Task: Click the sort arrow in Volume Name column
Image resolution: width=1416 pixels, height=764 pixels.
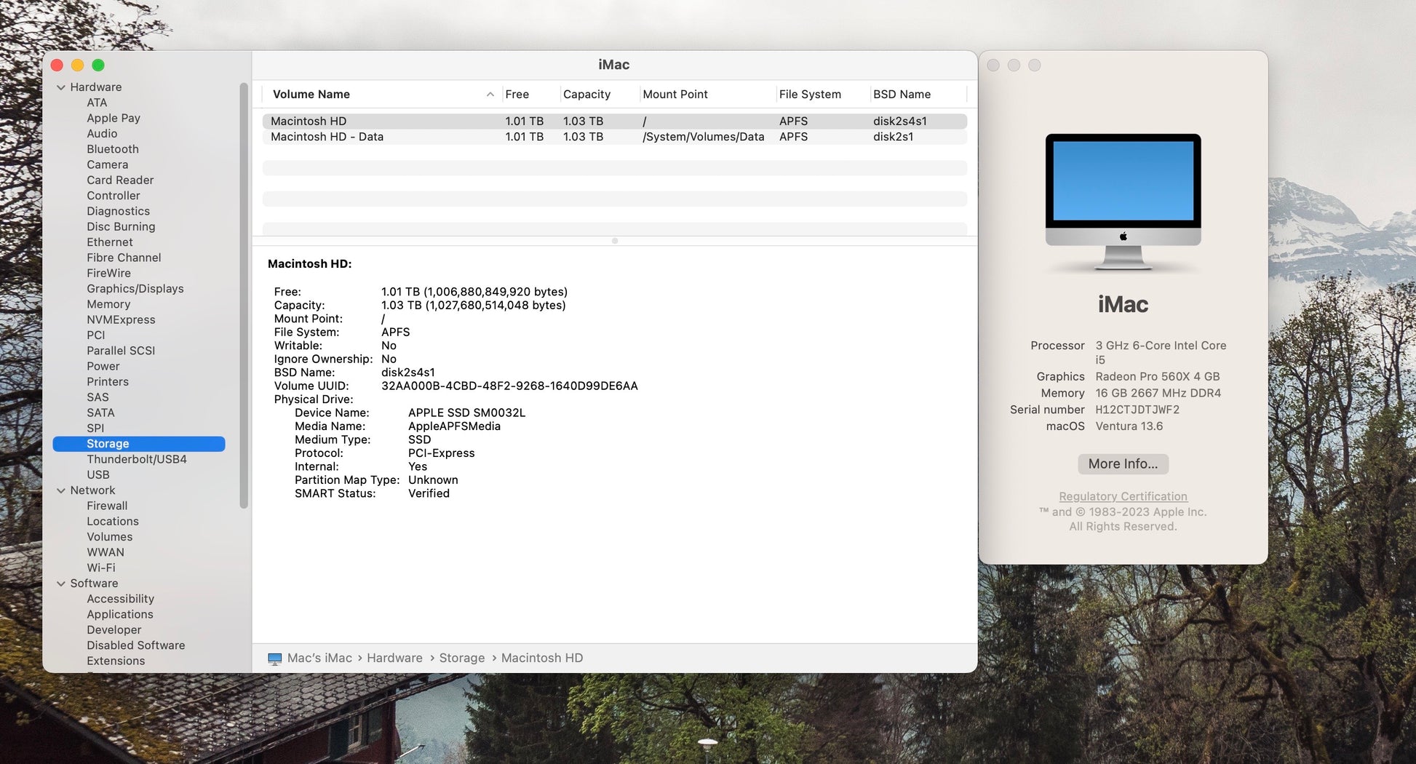Action: [490, 95]
